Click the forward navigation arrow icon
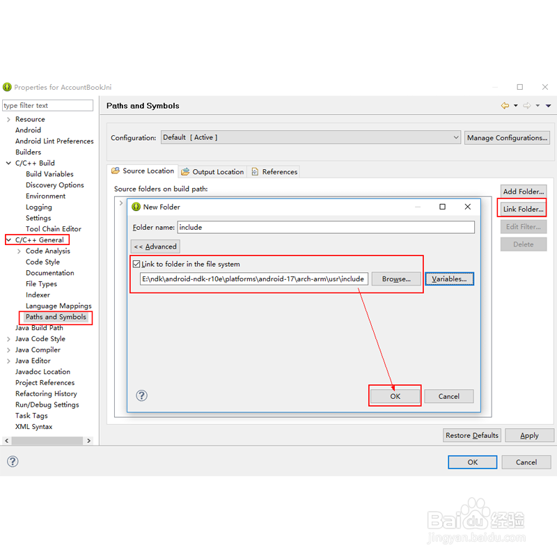Image resolution: width=557 pixels, height=557 pixels. tap(527, 106)
